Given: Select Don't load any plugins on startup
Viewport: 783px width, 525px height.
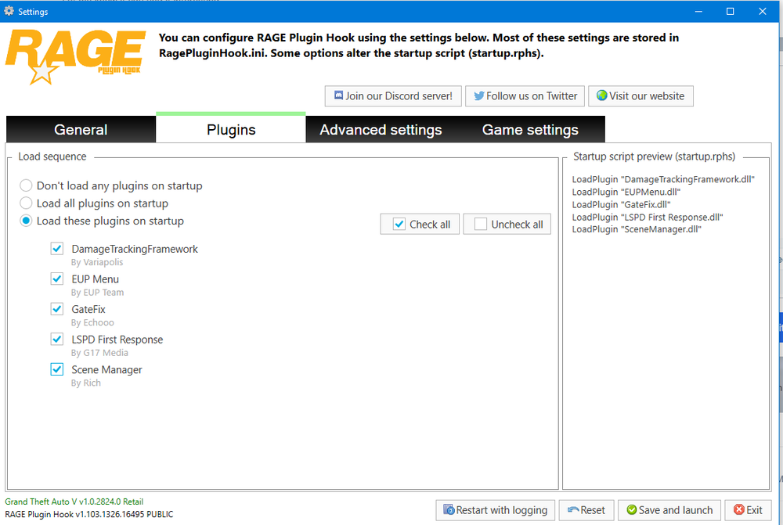Looking at the screenshot, I should 26,185.
